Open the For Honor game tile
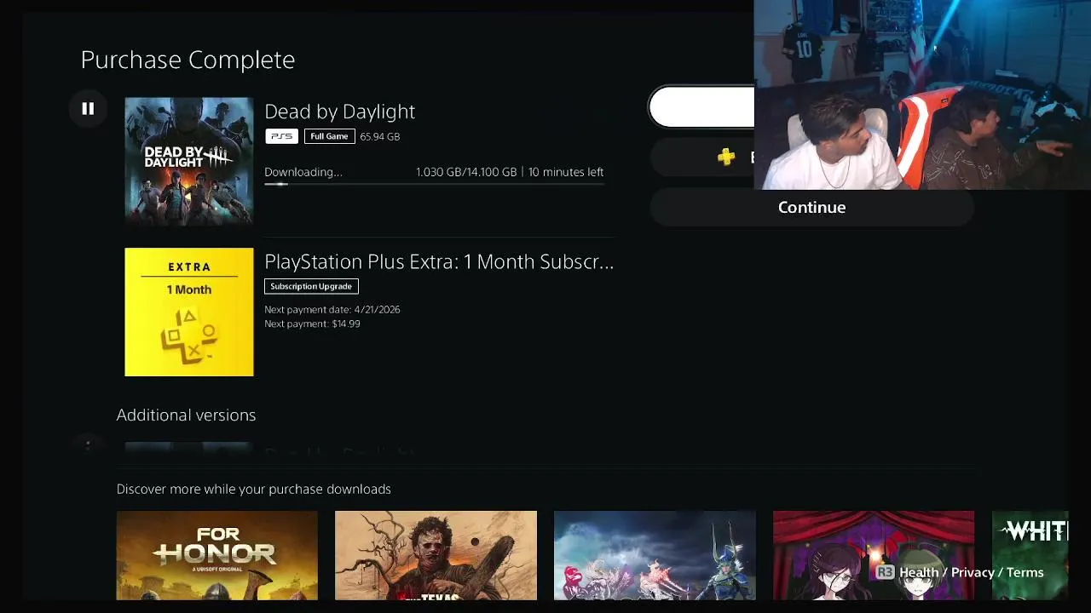1091x613 pixels. [217, 555]
